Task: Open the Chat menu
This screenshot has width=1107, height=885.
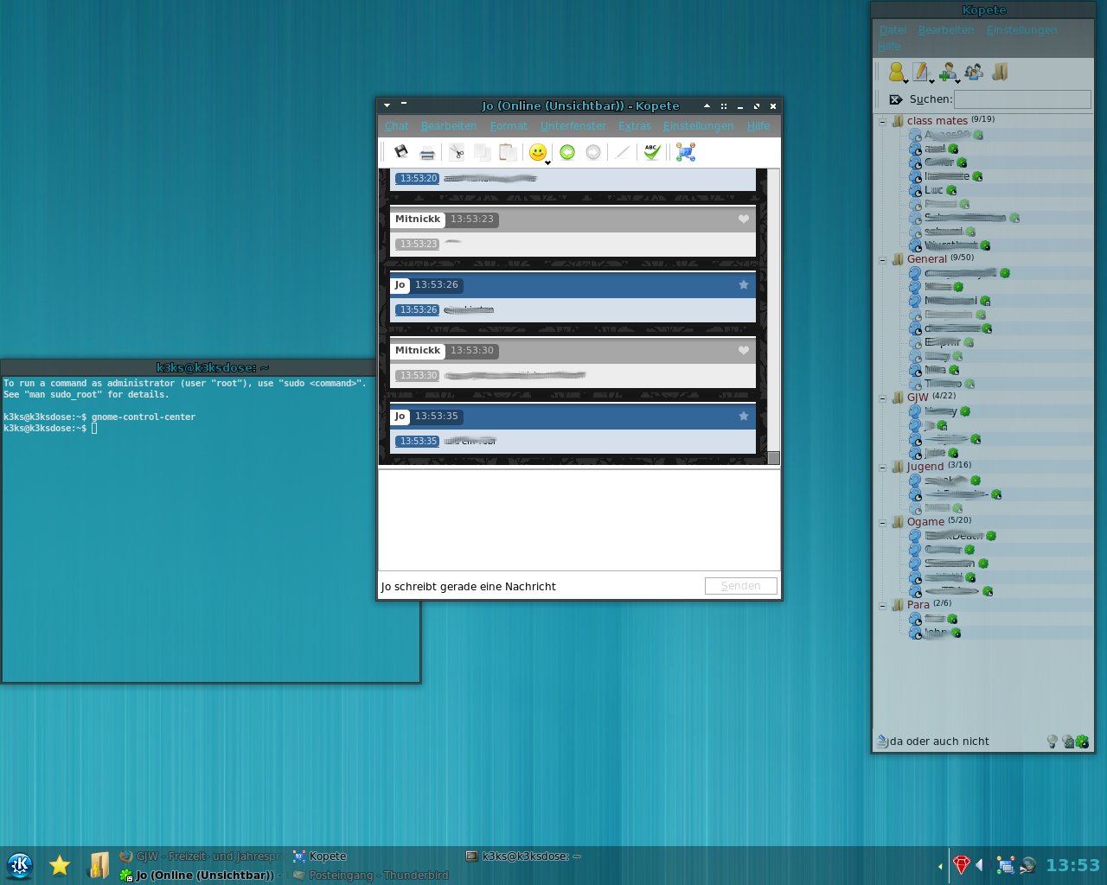Action: [x=397, y=126]
